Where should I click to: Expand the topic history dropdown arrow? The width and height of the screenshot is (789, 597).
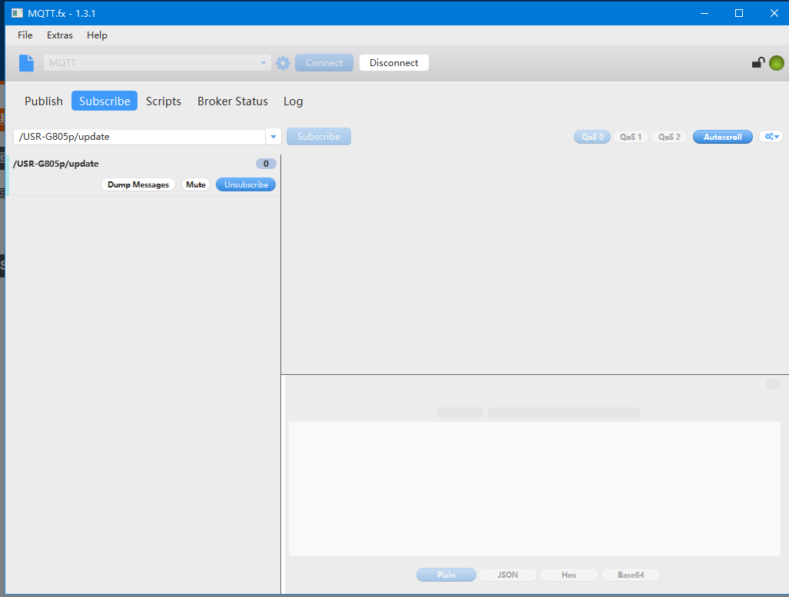pyautogui.click(x=273, y=137)
